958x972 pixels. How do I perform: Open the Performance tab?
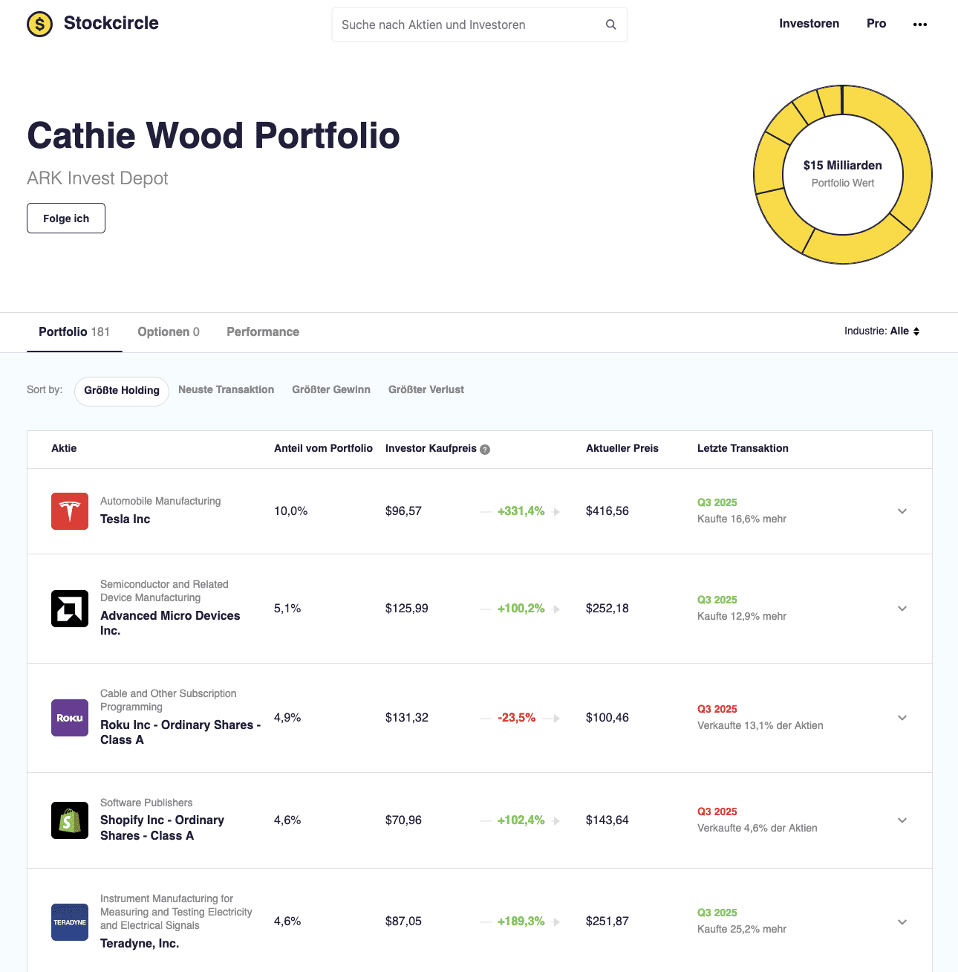263,331
